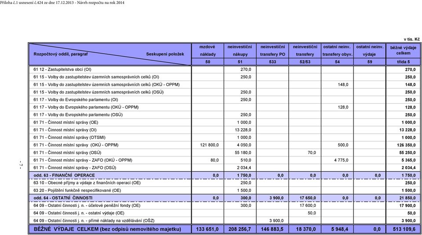The width and height of the screenshot is (422, 235).
Task: Click the value '4 775,0' in transfery obyv.
Action: 341,160
